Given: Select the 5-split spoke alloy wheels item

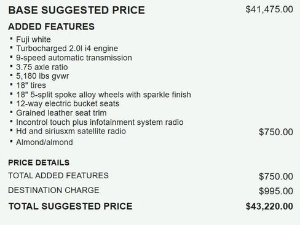Looking at the screenshot, I should pos(103,95).
